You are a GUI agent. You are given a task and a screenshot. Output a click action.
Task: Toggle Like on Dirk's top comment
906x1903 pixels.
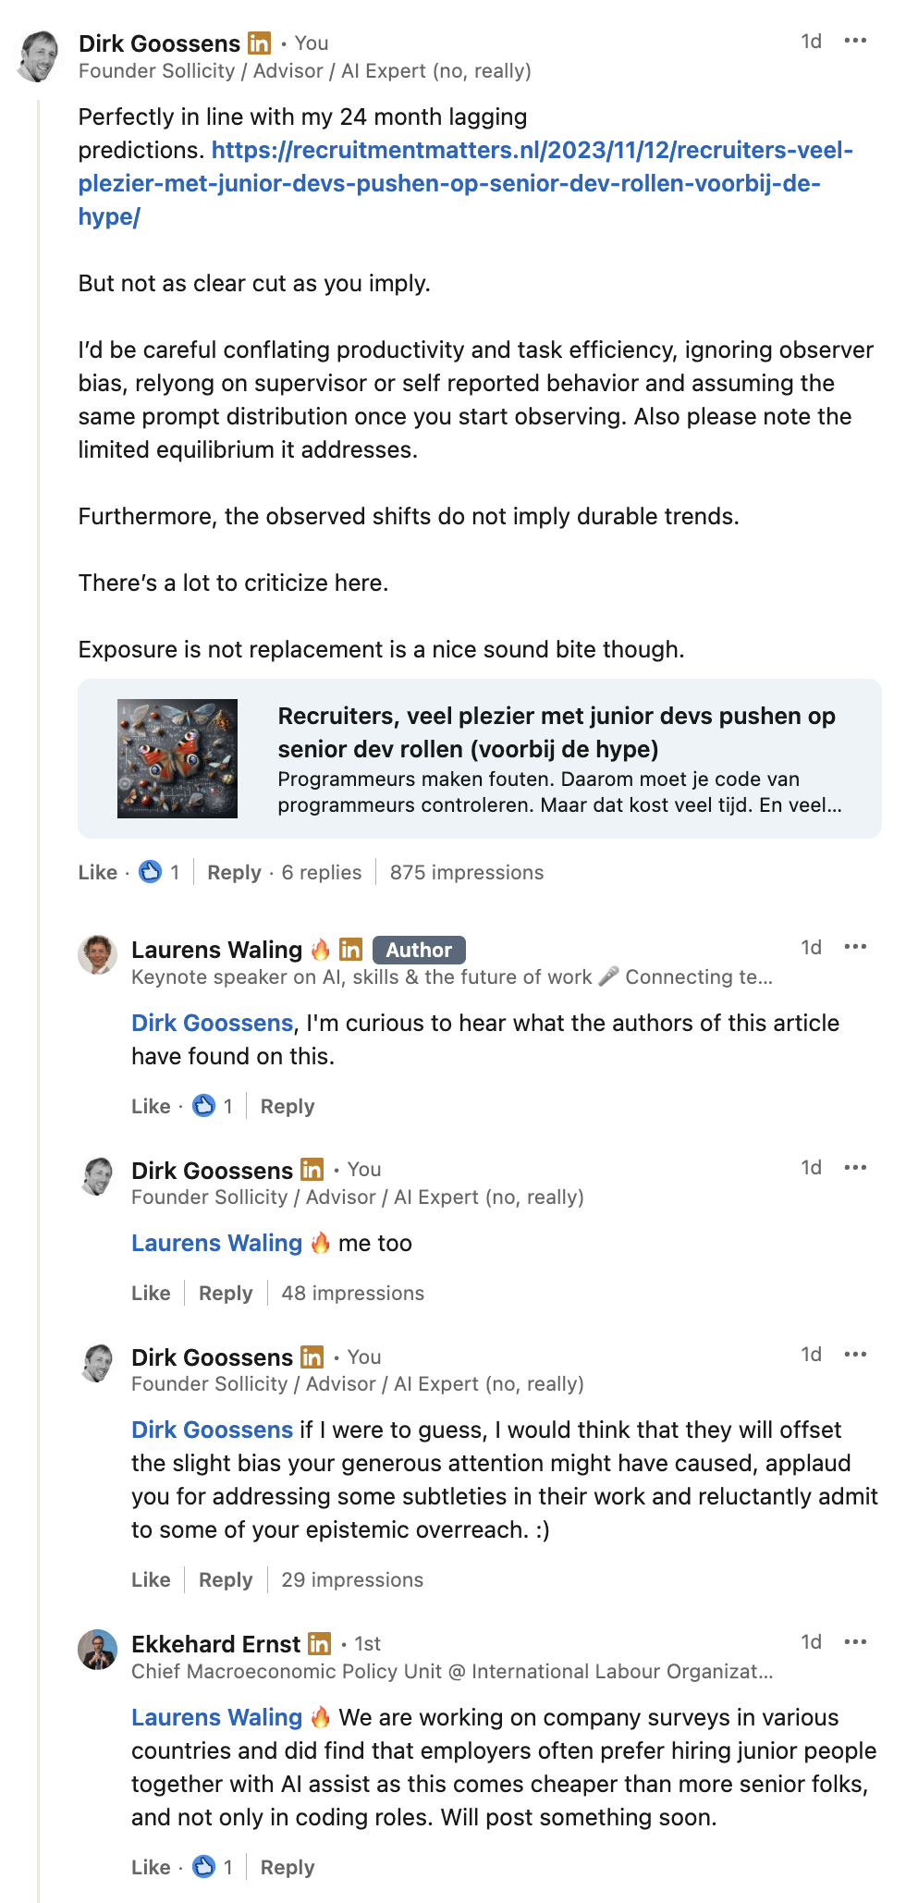pyautogui.click(x=97, y=872)
